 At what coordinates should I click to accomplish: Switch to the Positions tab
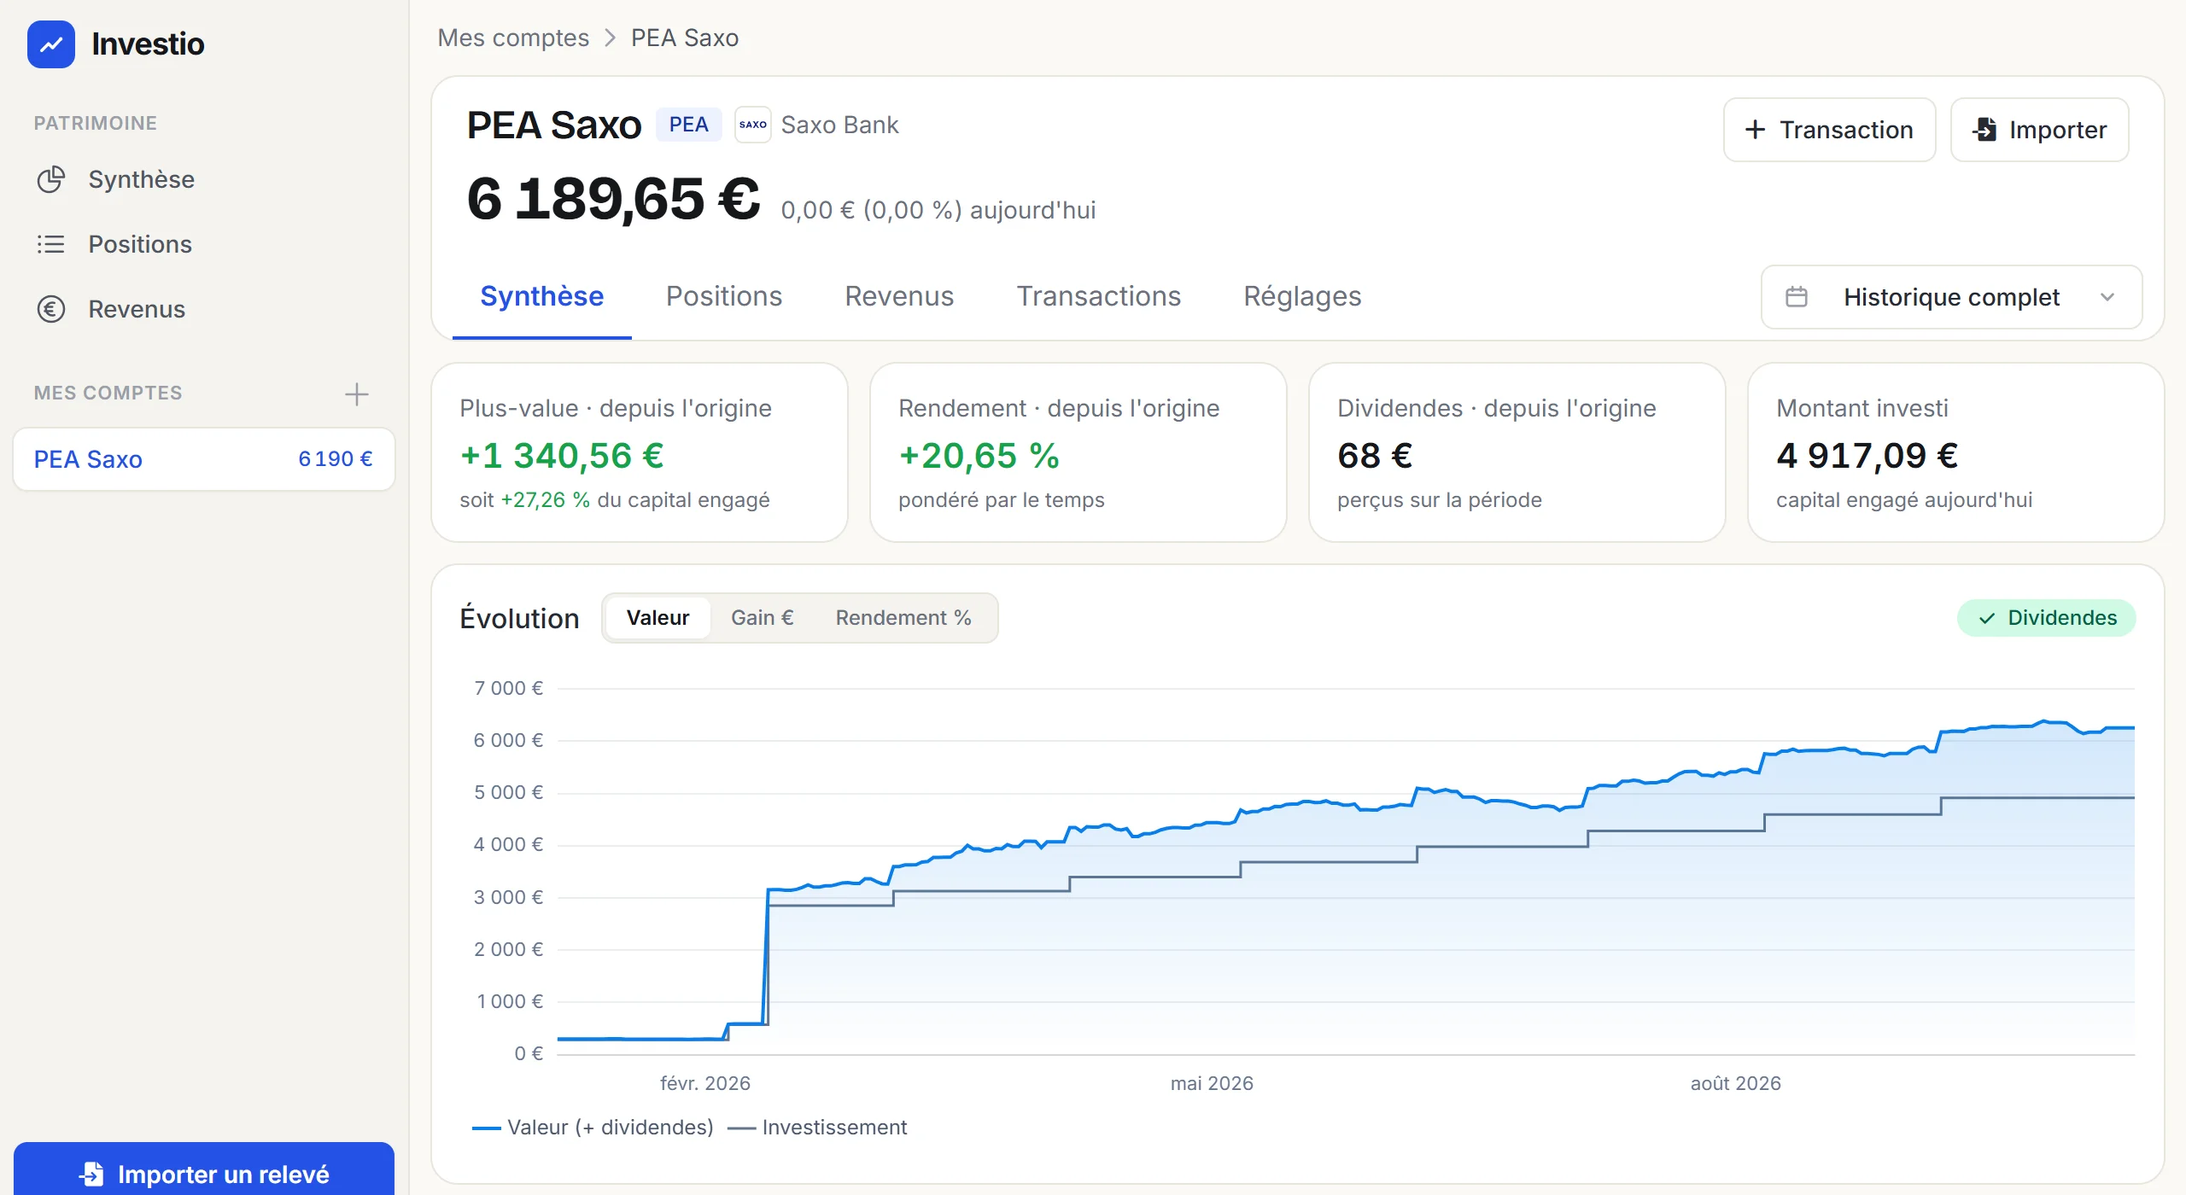[x=724, y=296]
